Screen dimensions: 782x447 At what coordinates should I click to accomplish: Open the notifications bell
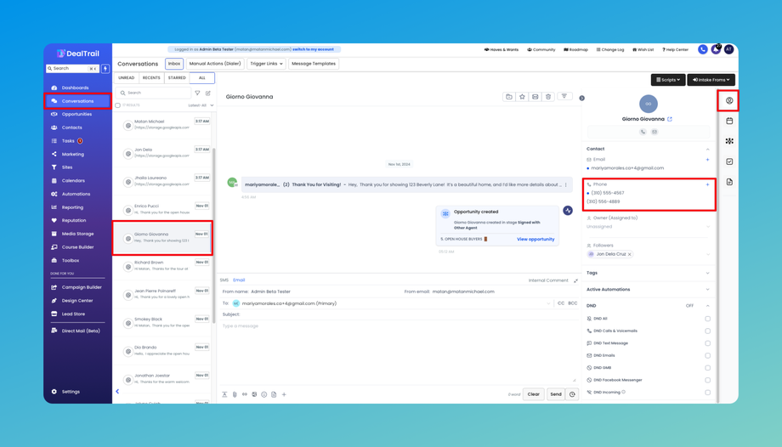[716, 49]
